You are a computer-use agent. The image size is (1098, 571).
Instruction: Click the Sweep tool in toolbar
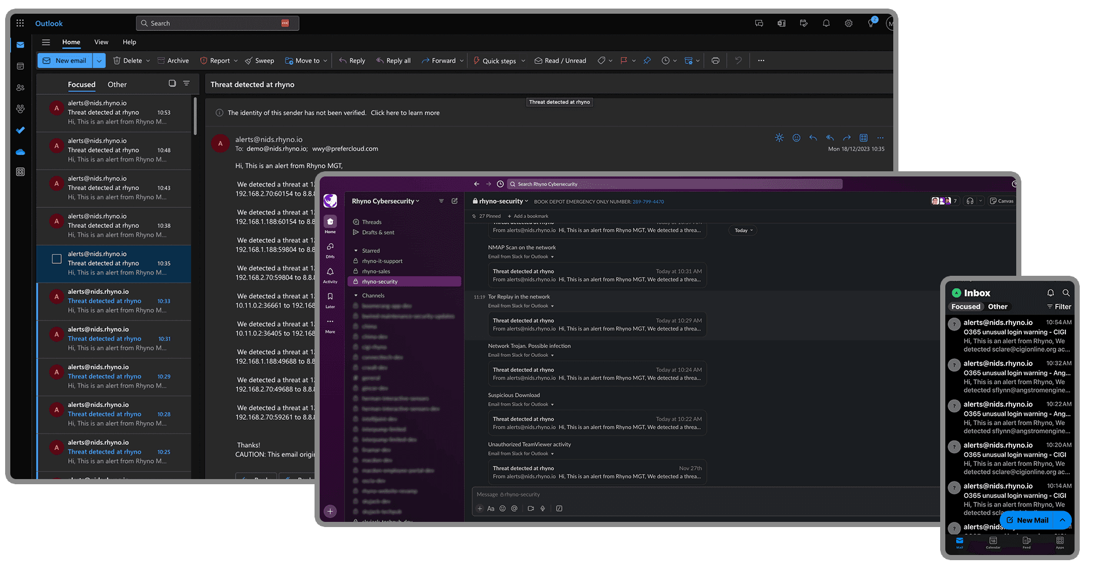click(259, 61)
